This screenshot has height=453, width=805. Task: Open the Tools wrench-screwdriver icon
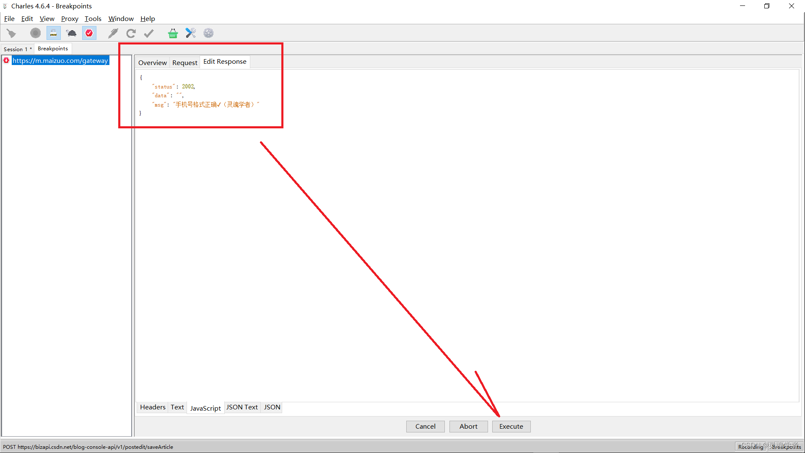191,33
